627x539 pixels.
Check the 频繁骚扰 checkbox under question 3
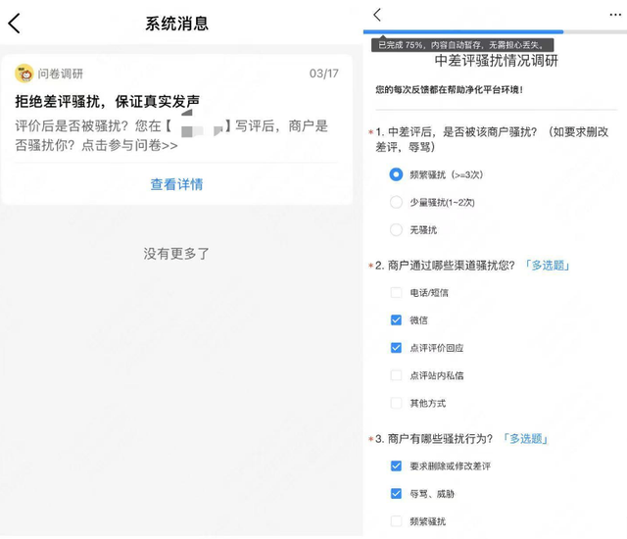point(396,521)
